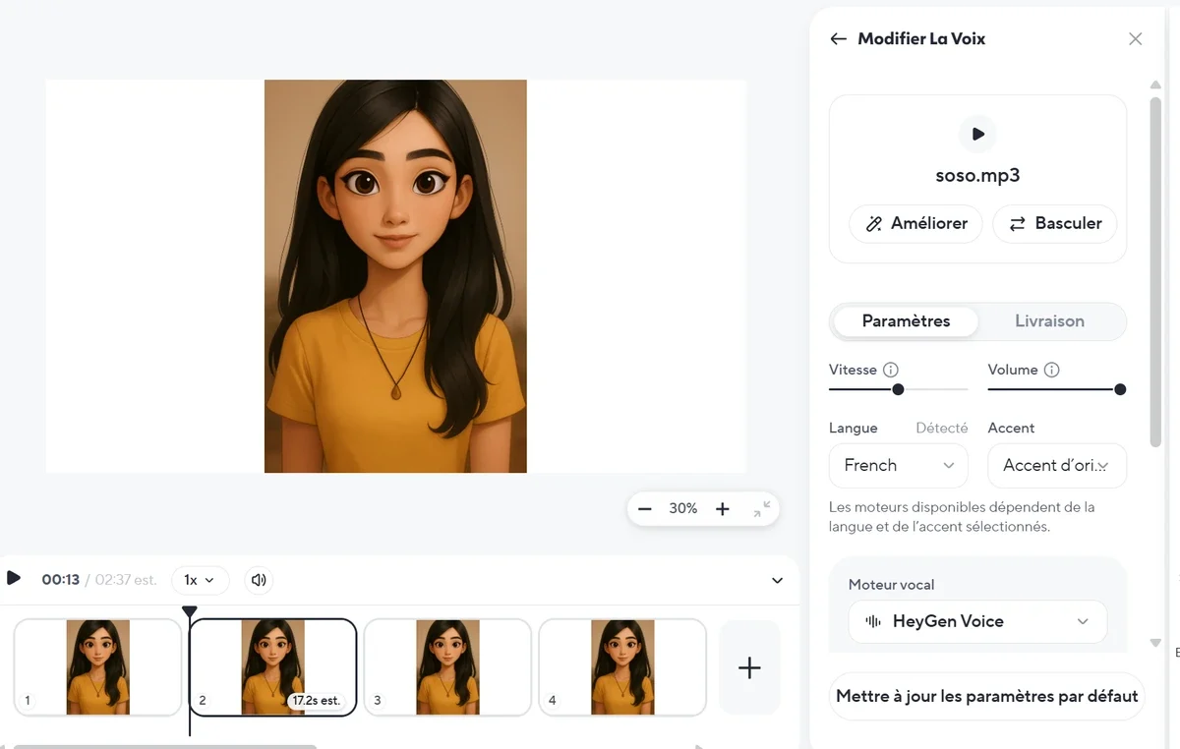Select scene 2 thumbnail
The height and width of the screenshot is (749, 1180).
[272, 667]
